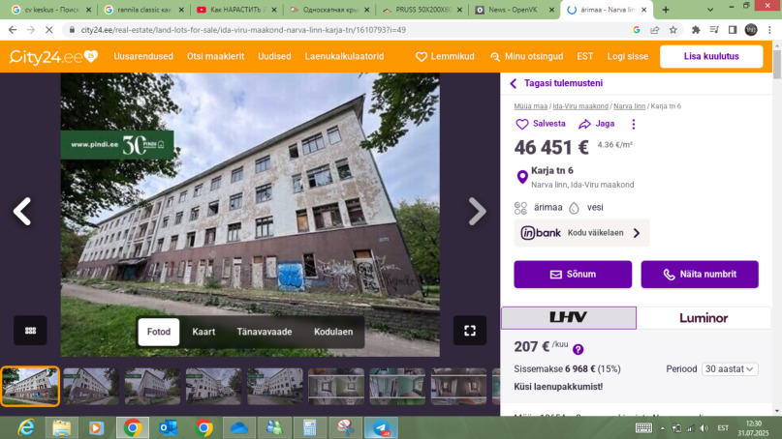Open a new Chrome tab
Screen dimensions: 782x439
pos(666,10)
